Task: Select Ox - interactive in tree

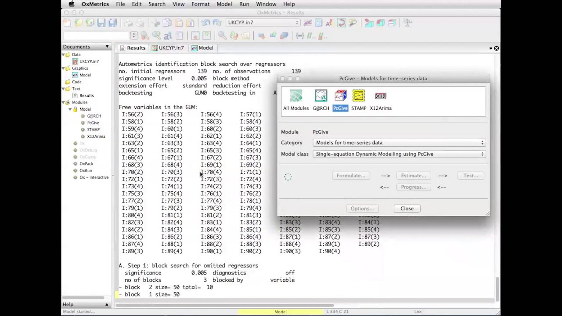Action: click(x=94, y=177)
